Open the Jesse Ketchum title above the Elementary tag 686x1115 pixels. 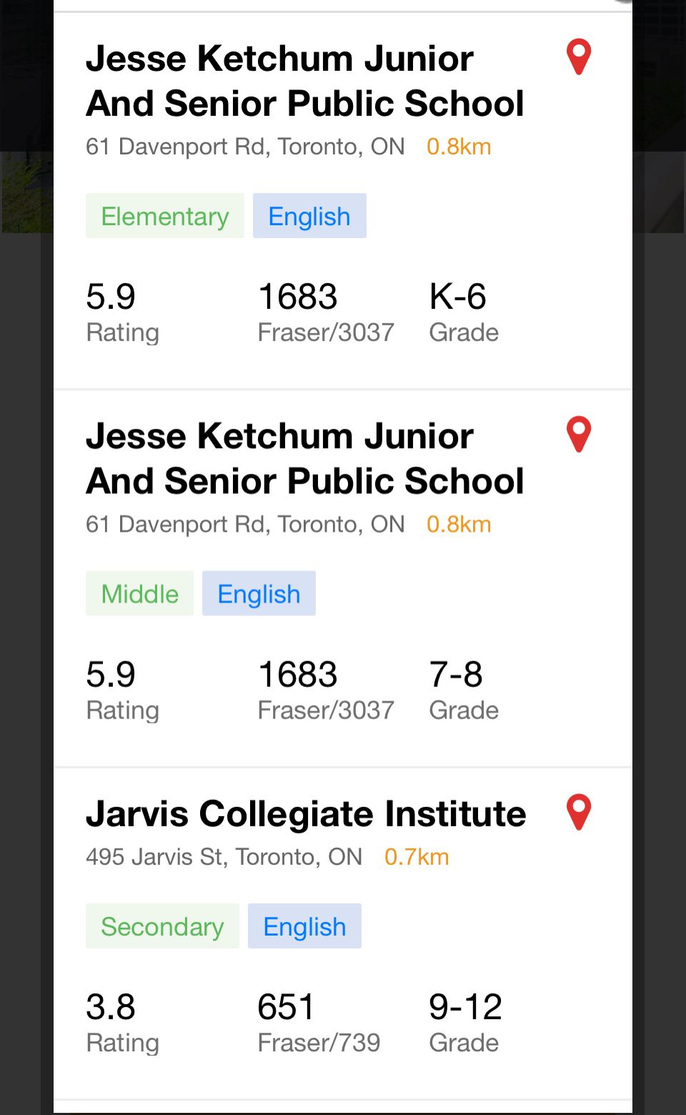[304, 81]
